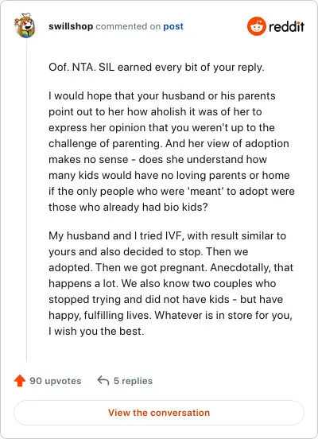
Task: Click the 'commented on' header text
Action: pos(128,26)
